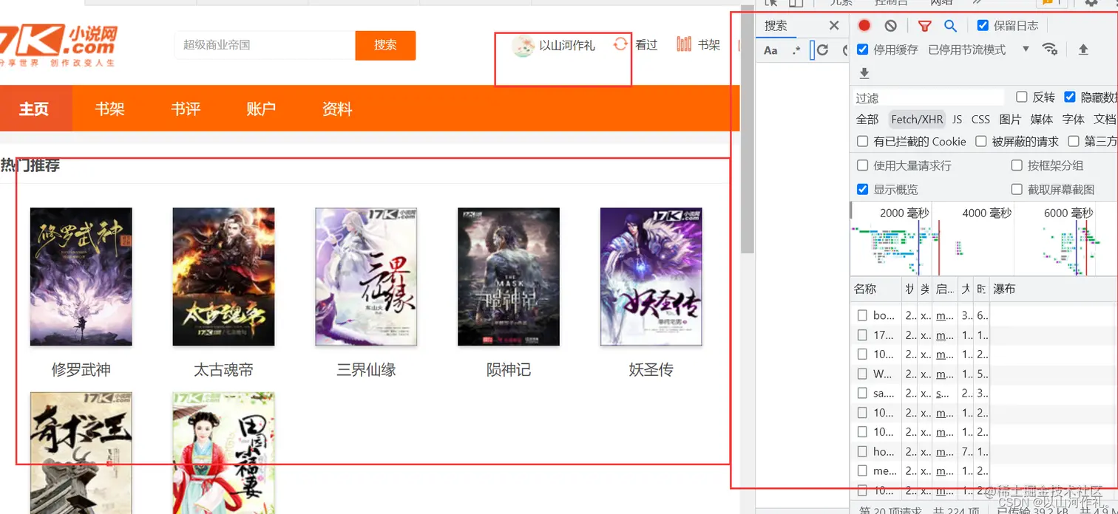Uncheck the 保留日志 preserve log checkbox
This screenshot has width=1118, height=514.
pyautogui.click(x=983, y=25)
